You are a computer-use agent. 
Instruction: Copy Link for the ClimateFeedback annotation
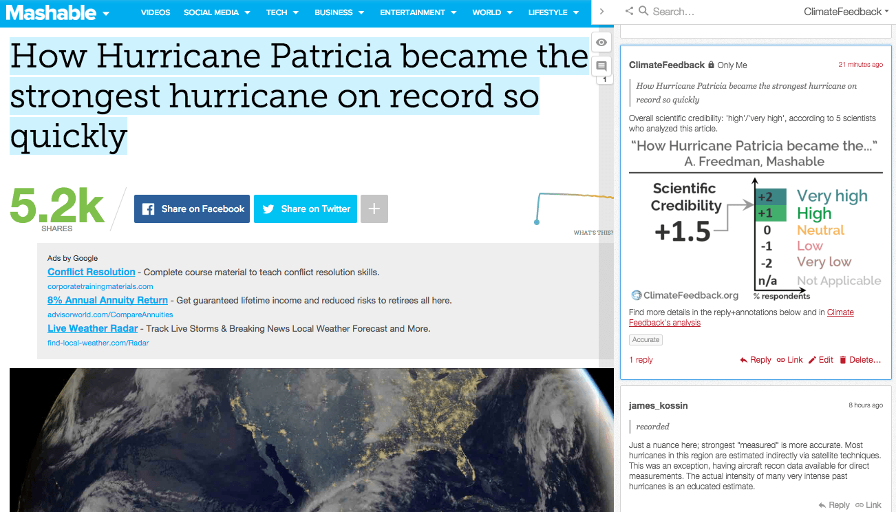tap(789, 360)
